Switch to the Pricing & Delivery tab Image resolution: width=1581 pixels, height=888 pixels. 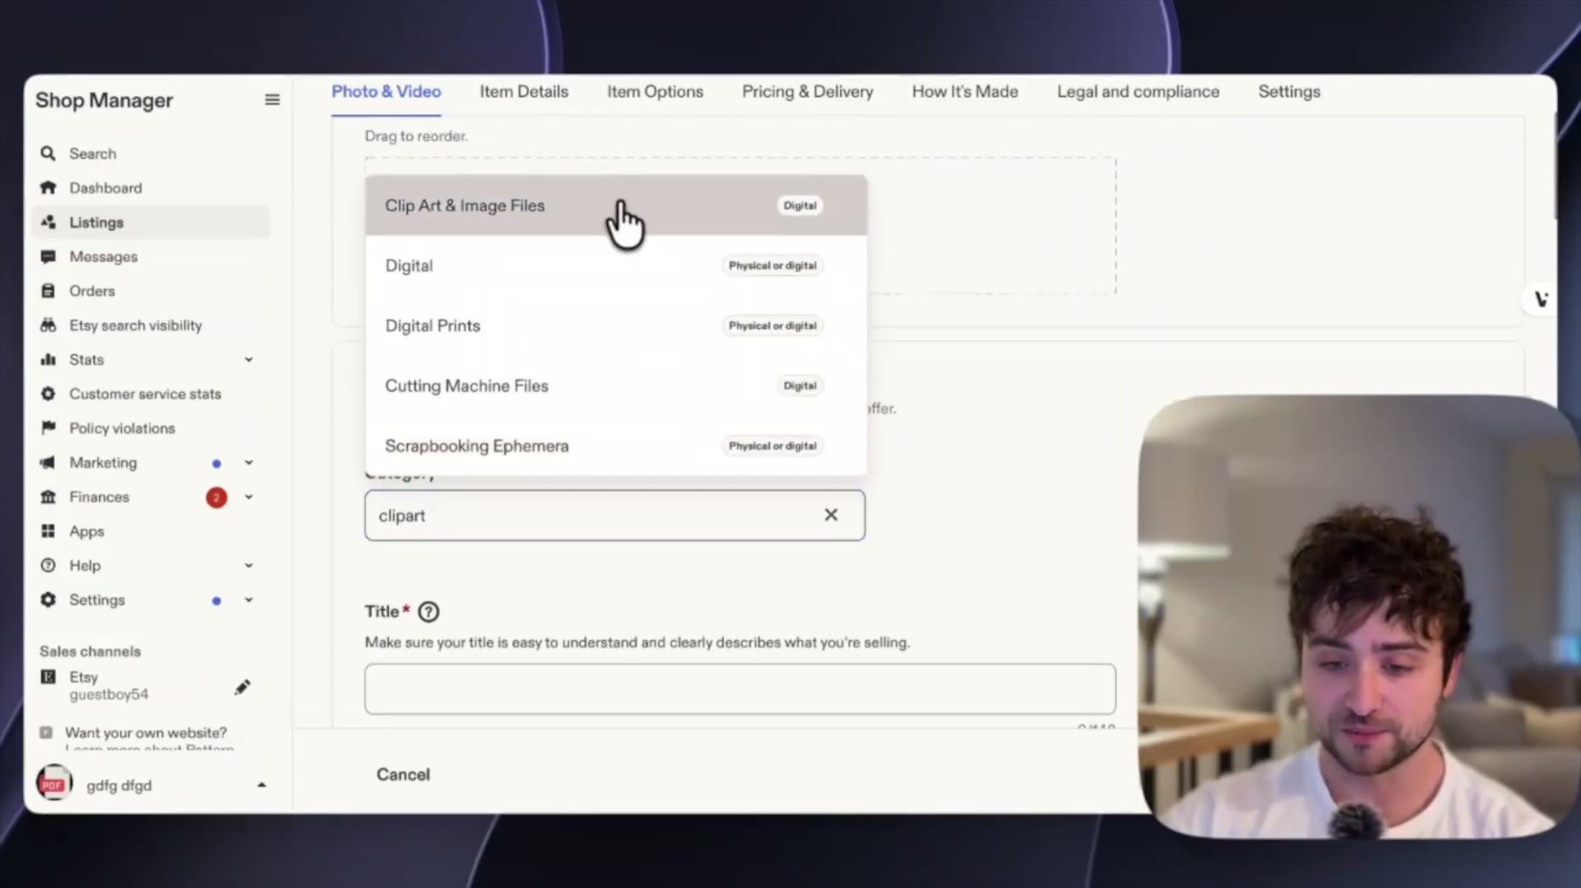[x=807, y=91]
